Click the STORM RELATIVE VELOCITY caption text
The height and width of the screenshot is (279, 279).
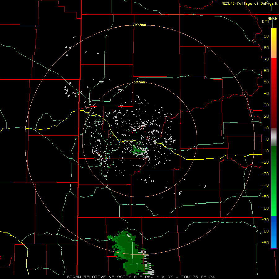99,277
